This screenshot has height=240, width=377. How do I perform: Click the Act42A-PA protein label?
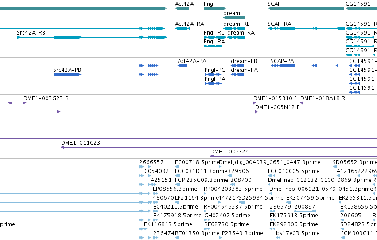192,61
